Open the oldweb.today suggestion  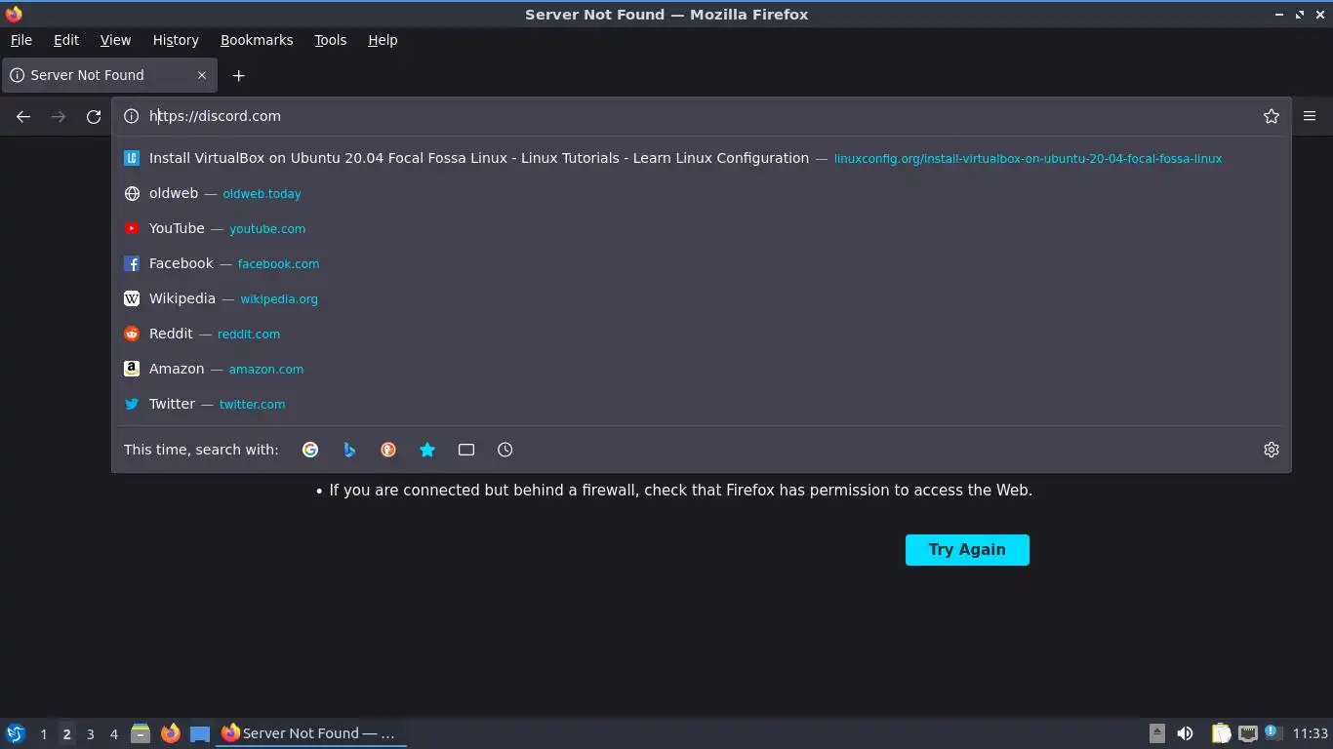(x=701, y=193)
